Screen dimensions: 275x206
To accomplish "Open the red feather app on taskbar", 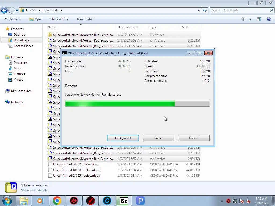I will pyautogui.click(x=91, y=201).
